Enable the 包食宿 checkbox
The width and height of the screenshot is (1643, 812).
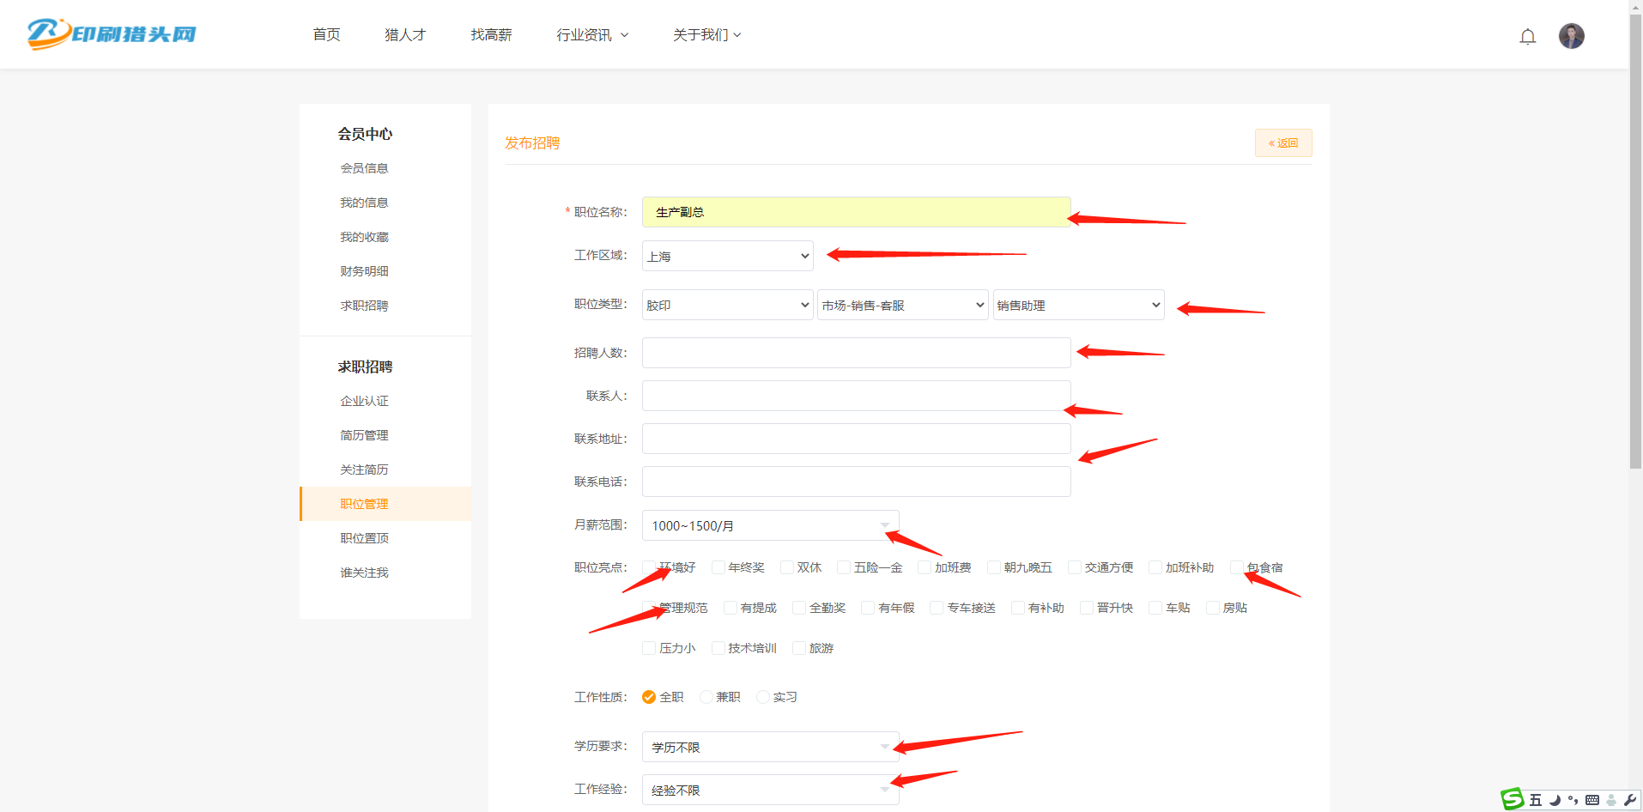(1236, 567)
